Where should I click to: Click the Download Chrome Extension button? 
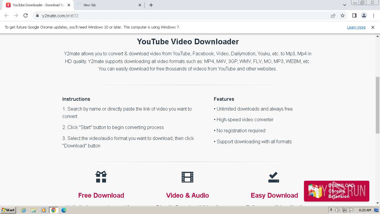337,191
